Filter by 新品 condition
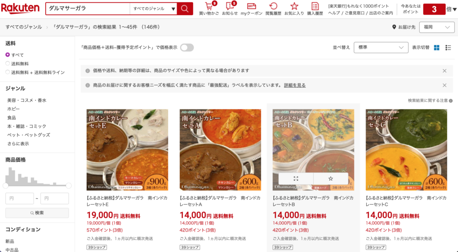The width and height of the screenshot is (458, 252). [10, 241]
